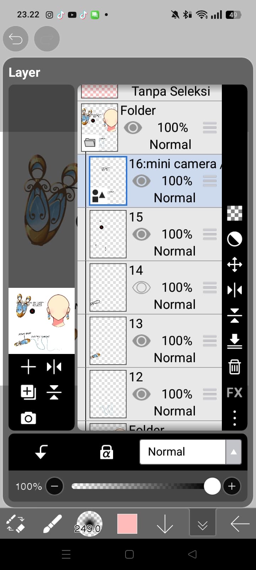The height and width of the screenshot is (570, 256).
Task: Increase opacity with the plus button
Action: coord(232,486)
